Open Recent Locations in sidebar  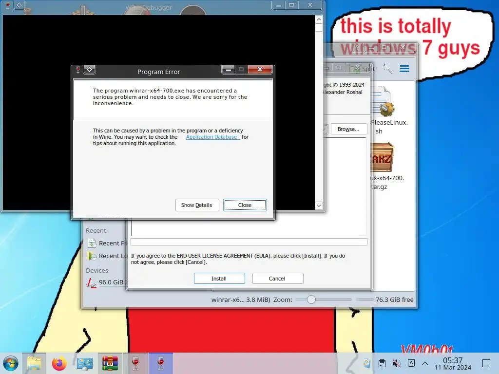(x=108, y=256)
